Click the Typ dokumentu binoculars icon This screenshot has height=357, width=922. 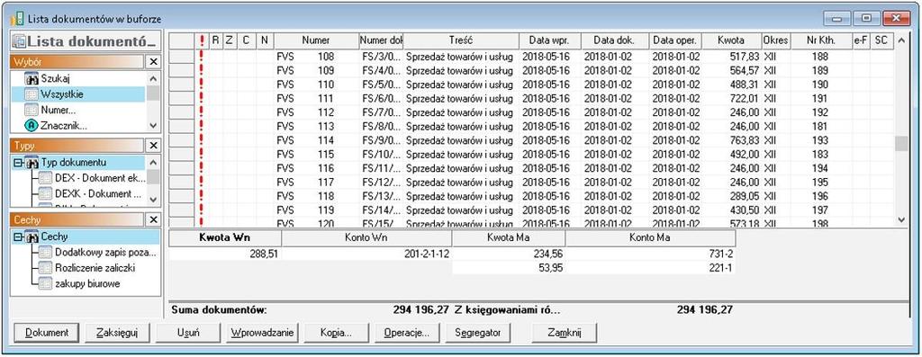coord(32,163)
